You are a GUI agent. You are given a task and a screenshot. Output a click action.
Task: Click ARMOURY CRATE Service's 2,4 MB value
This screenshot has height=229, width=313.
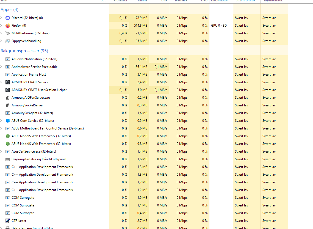(x=142, y=82)
